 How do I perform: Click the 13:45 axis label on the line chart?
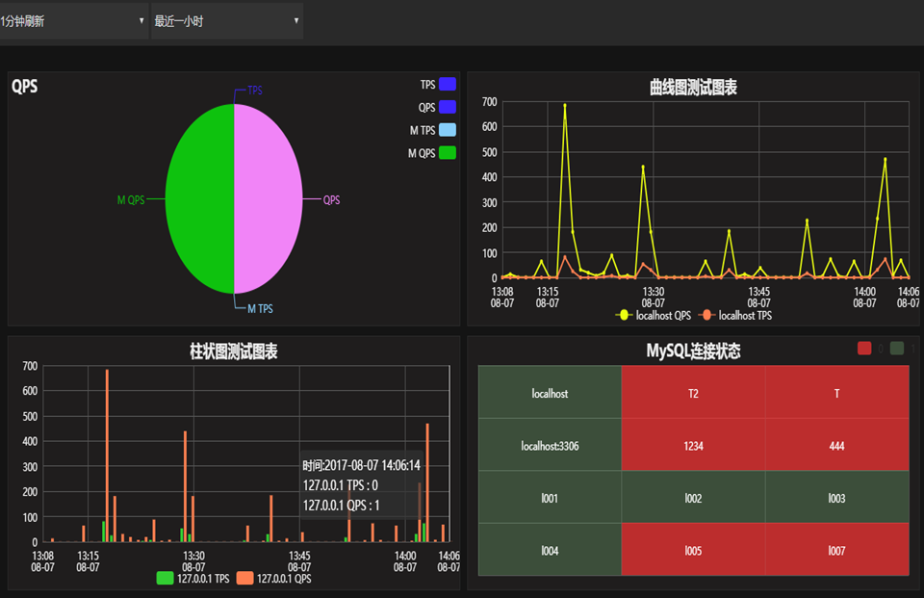pos(759,298)
